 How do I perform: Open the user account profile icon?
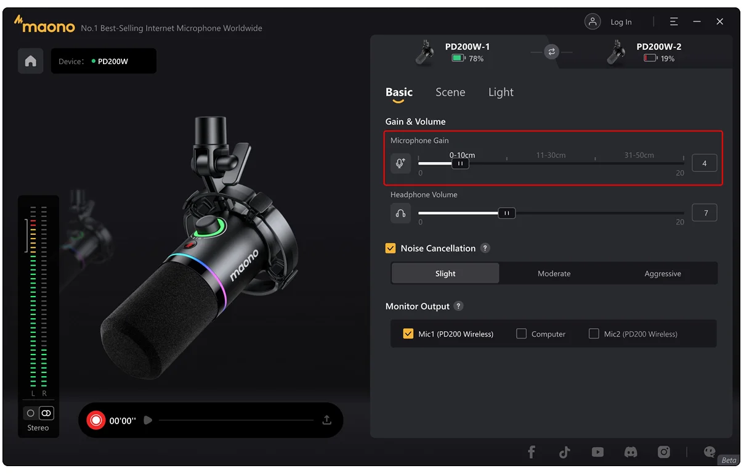[x=593, y=22]
